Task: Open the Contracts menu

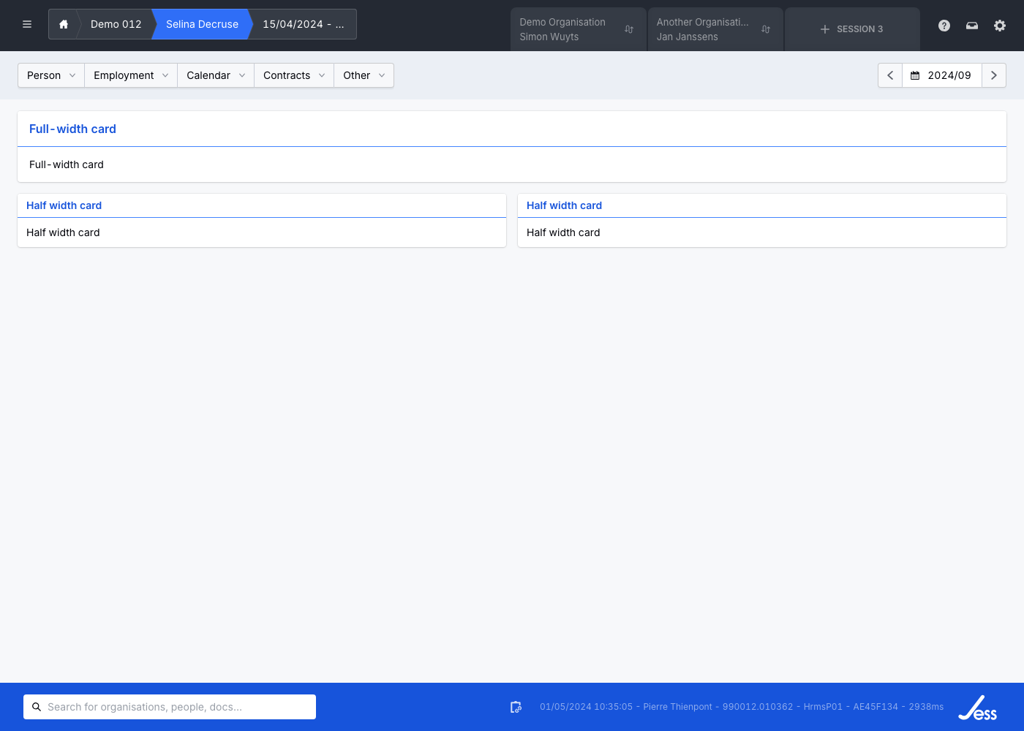Action: coord(294,75)
